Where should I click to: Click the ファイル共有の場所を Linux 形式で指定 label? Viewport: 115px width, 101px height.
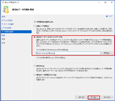tap(51, 58)
